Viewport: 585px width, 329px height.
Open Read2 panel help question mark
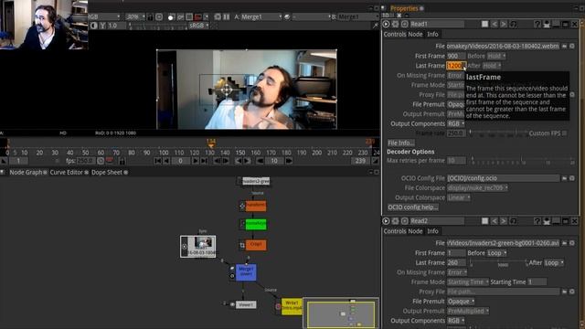click(x=537, y=221)
